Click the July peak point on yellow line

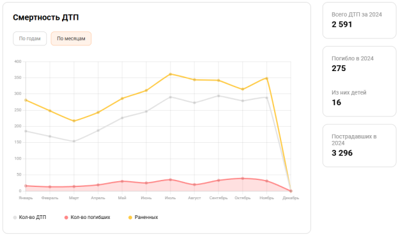point(171,74)
